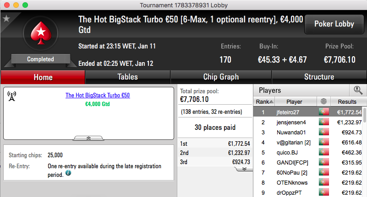The image size is (367, 197).
Task: Select the Nuwanda01 row in players list
Action: [x=308, y=133]
